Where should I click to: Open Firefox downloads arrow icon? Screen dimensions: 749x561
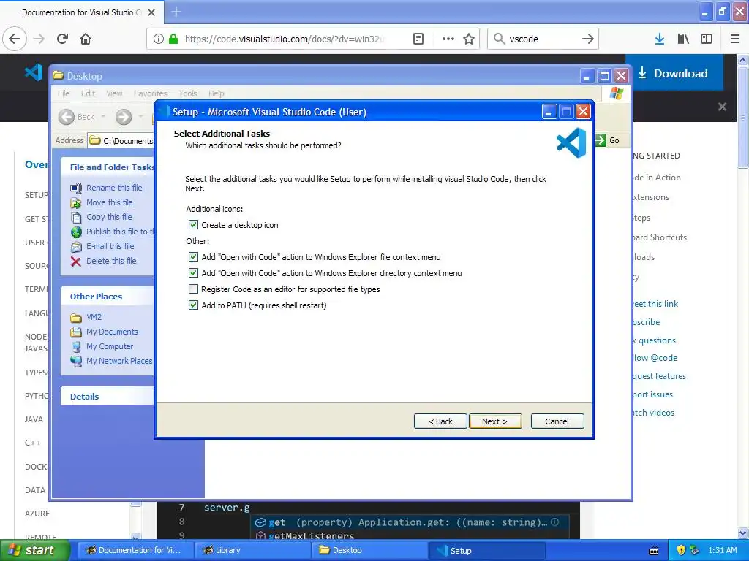pyautogui.click(x=659, y=39)
